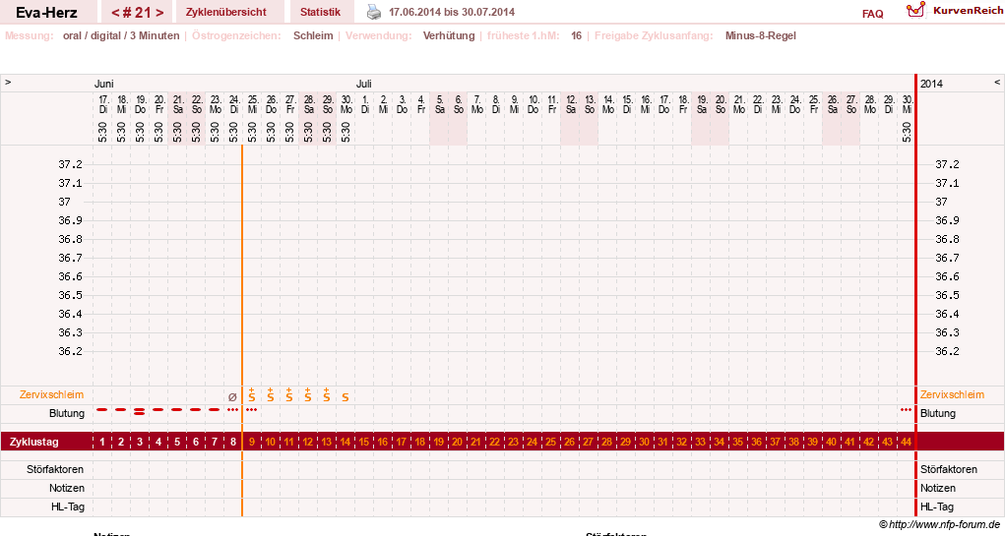1005x536 pixels.
Task: Click heavy bleeding mark on cycle day 3
Action: tap(139, 411)
